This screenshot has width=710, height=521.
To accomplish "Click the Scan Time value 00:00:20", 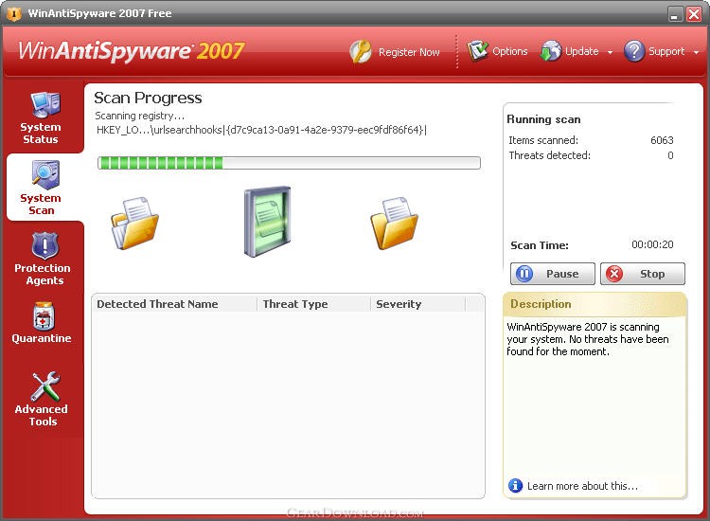I will (x=652, y=244).
